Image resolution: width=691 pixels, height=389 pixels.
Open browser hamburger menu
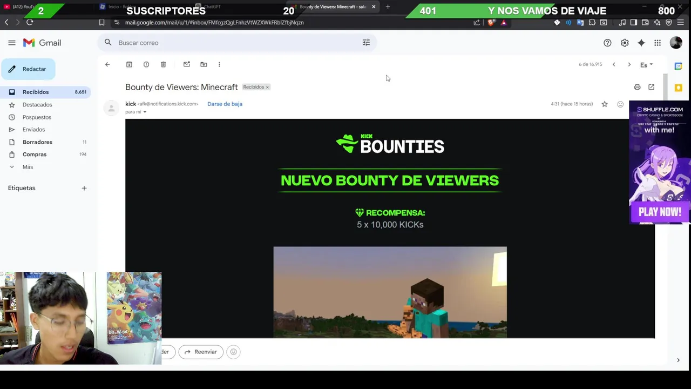pyautogui.click(x=680, y=22)
